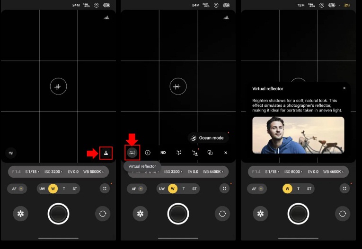Screen dimensions: 362x249
Task: Toggle the AF switch on the left screen
Action: 17,189
